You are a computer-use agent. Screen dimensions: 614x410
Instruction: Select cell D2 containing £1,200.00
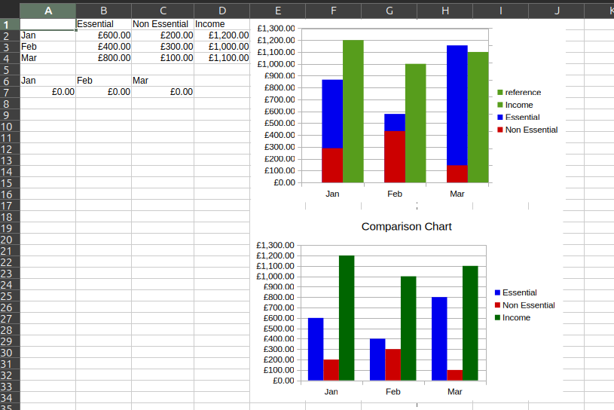coord(221,35)
